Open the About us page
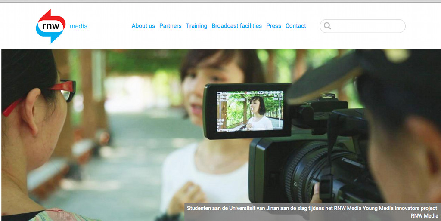 click(143, 26)
